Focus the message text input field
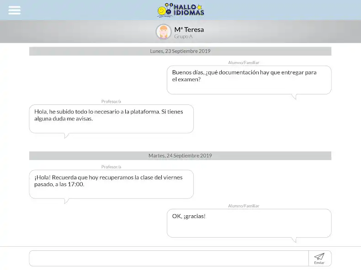Screen dimensions: 361x270 (x=169, y=259)
